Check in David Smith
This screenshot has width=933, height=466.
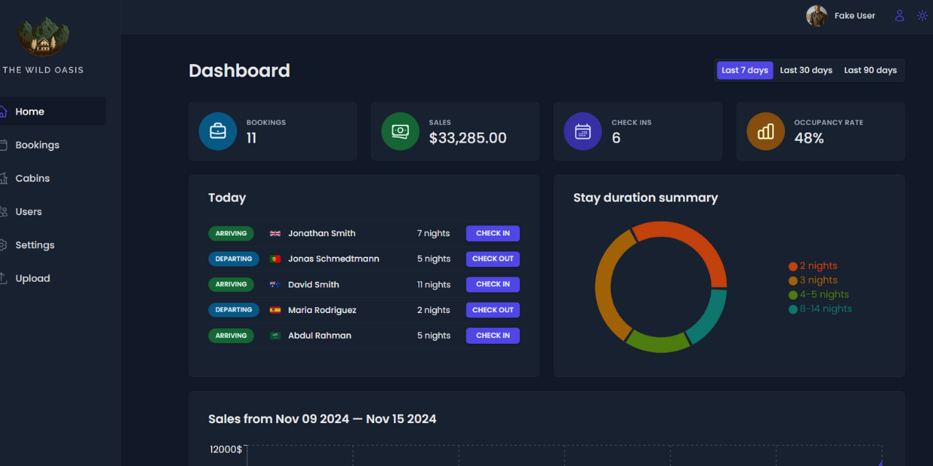point(493,285)
